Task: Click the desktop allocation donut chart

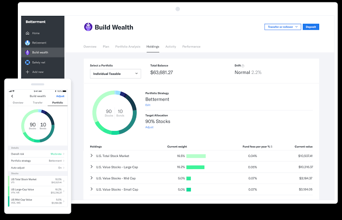Action: [114, 112]
